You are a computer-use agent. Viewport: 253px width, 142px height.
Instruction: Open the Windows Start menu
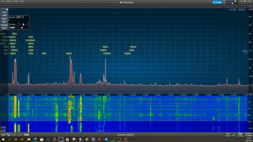tap(3, 139)
